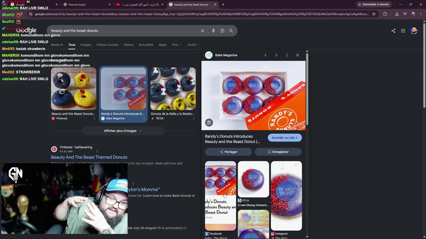
Task: View site information icon in the address bar
Action: point(30,14)
